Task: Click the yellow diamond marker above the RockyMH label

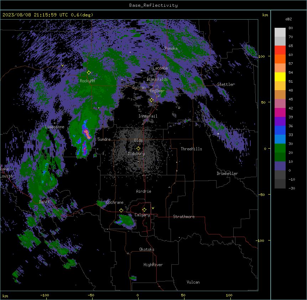Action: point(89,72)
